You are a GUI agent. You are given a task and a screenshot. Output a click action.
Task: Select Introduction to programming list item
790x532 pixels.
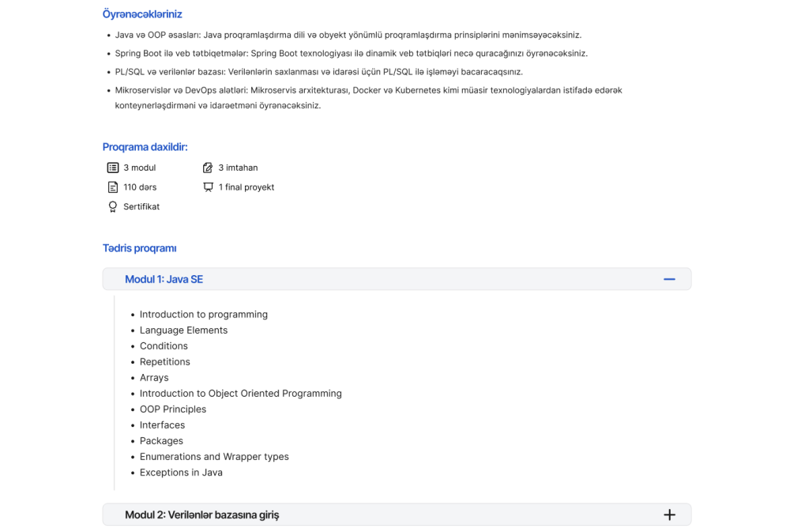(x=204, y=315)
